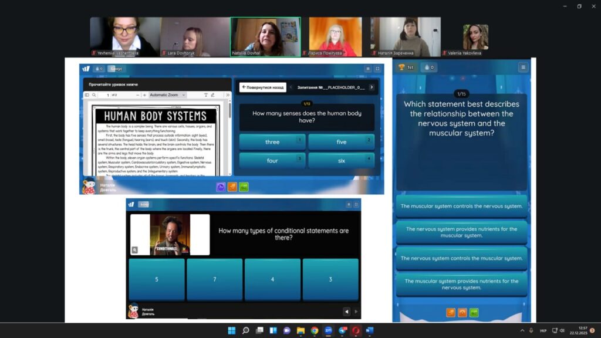
Task: Choose "The nervous system controls the muscular system"
Action: (461, 258)
